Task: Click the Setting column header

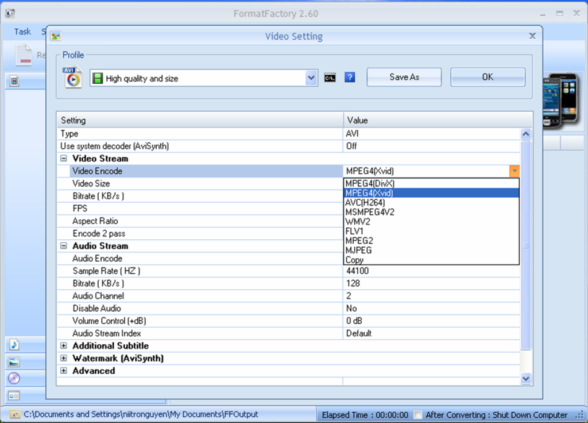Action: [200, 121]
